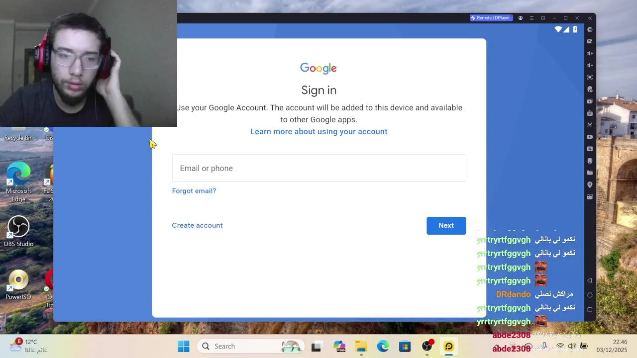The width and height of the screenshot is (637, 358).
Task: Click Create account link
Action: pyautogui.click(x=197, y=225)
